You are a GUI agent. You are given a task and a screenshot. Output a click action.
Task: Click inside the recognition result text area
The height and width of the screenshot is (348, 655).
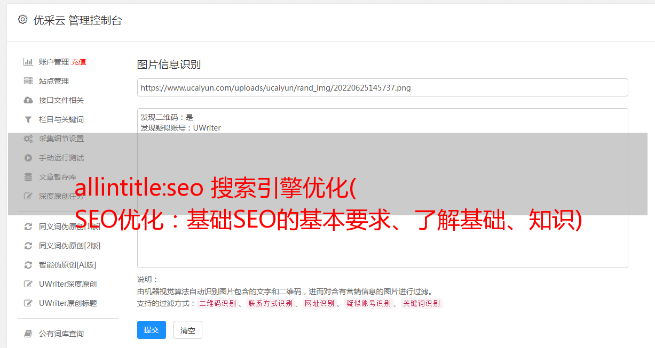coord(382,188)
